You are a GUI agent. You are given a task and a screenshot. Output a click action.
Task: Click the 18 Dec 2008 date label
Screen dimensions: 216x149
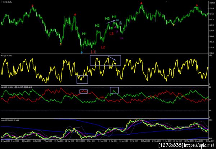(x=113, y=141)
